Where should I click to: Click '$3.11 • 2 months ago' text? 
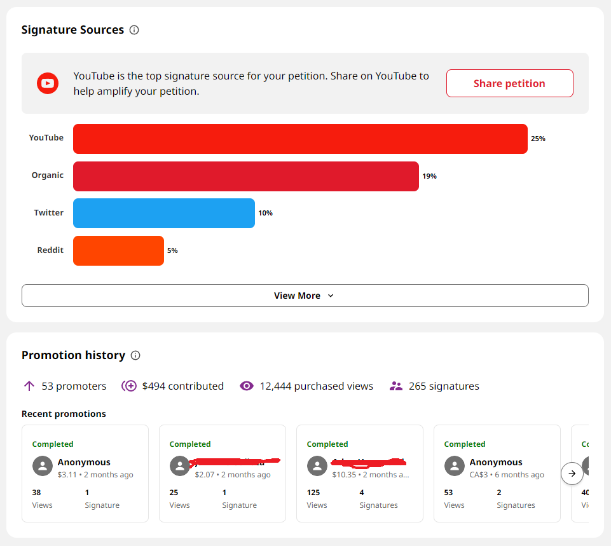pyautogui.click(x=95, y=475)
